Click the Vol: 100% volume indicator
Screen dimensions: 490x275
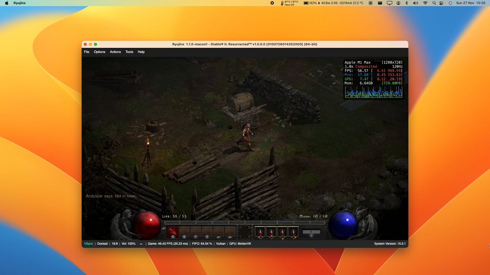[x=129, y=244]
